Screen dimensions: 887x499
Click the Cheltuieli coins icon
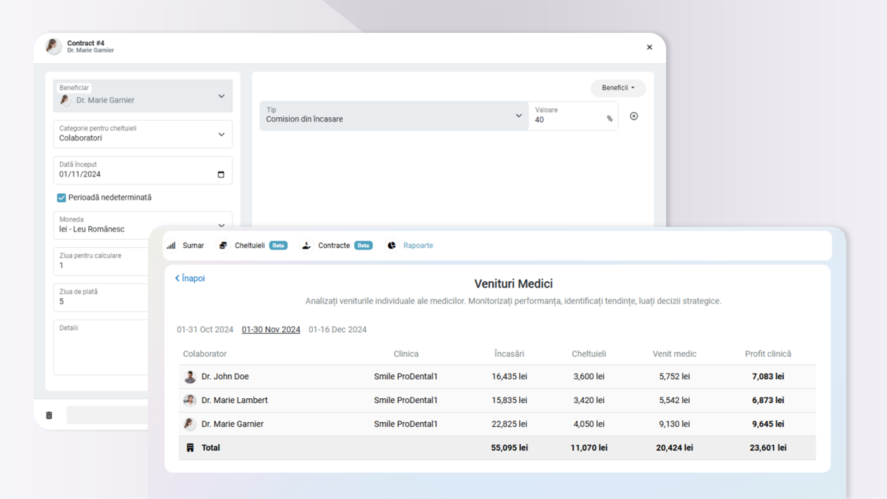pos(223,245)
